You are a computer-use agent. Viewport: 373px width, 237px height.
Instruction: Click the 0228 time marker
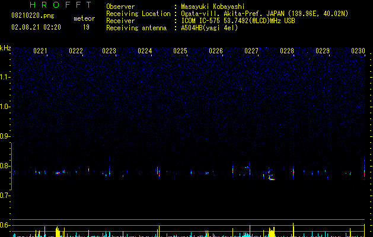click(x=287, y=51)
